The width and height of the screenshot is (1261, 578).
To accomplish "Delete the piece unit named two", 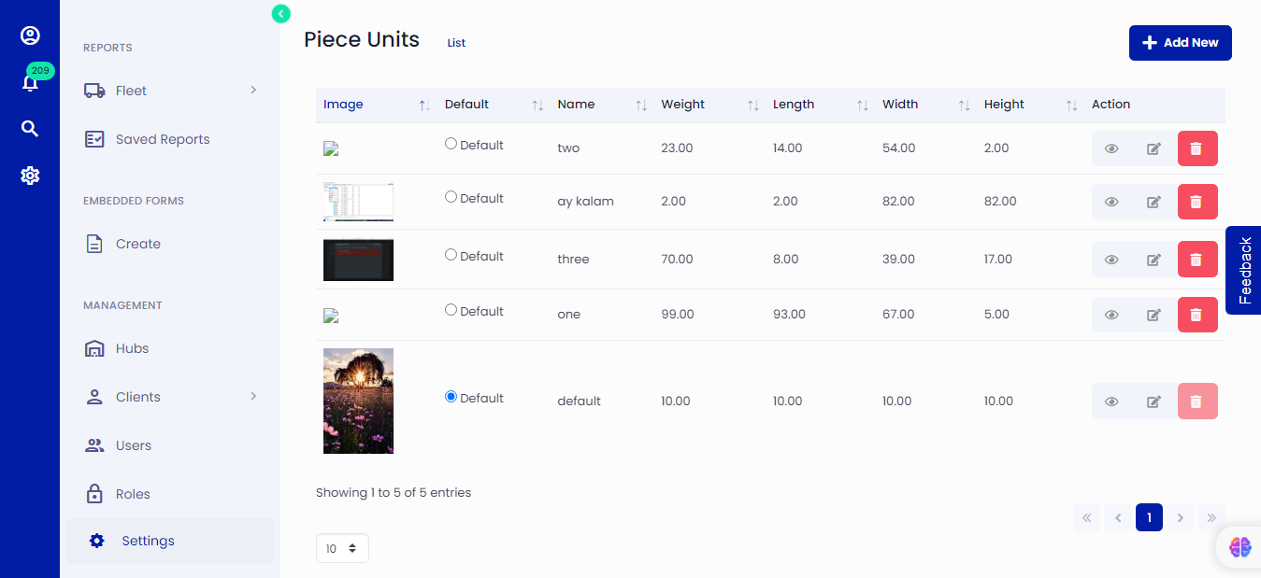I will [1197, 148].
